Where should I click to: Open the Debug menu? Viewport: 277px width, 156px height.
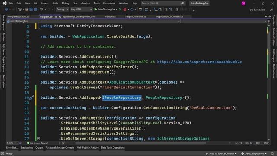click(66, 3)
